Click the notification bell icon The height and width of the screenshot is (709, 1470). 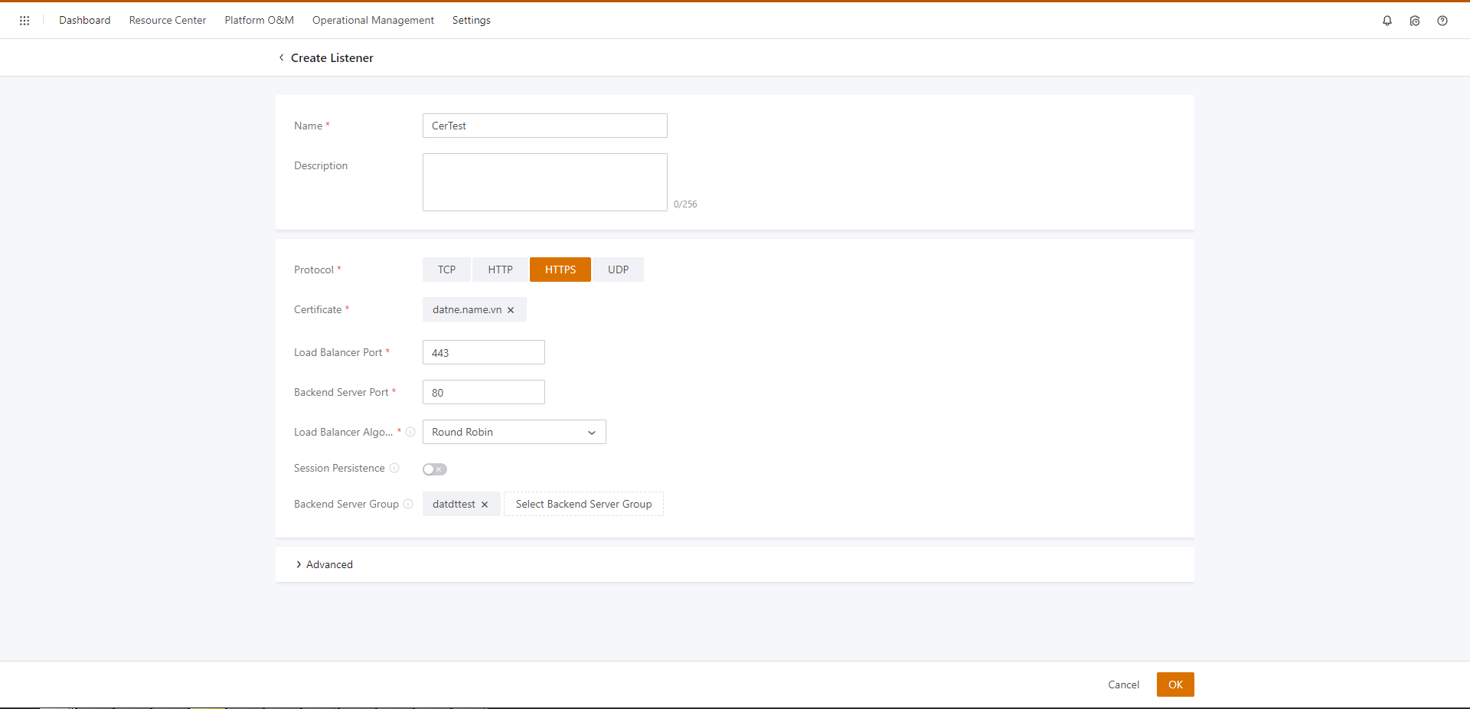pos(1387,21)
